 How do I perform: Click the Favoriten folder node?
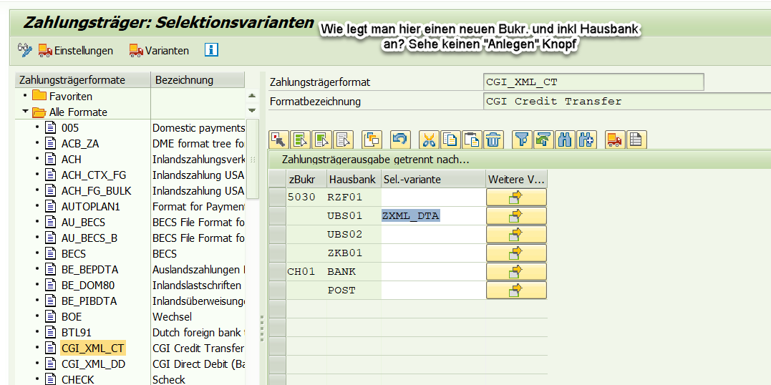[x=70, y=96]
